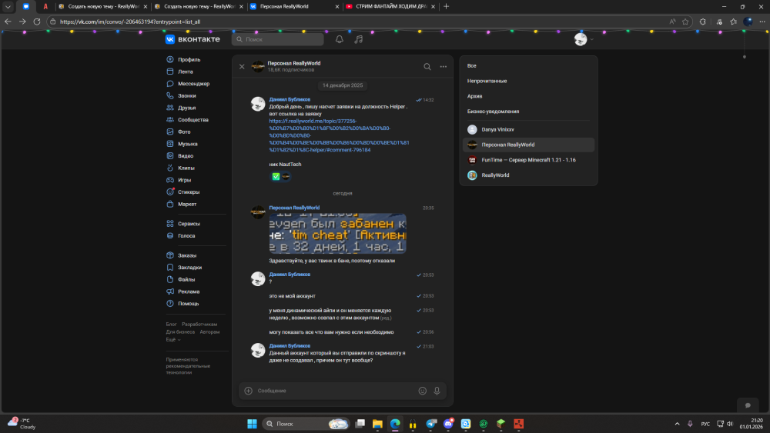Open chat actions three-dot menu
The image size is (770, 433).
[x=444, y=67]
